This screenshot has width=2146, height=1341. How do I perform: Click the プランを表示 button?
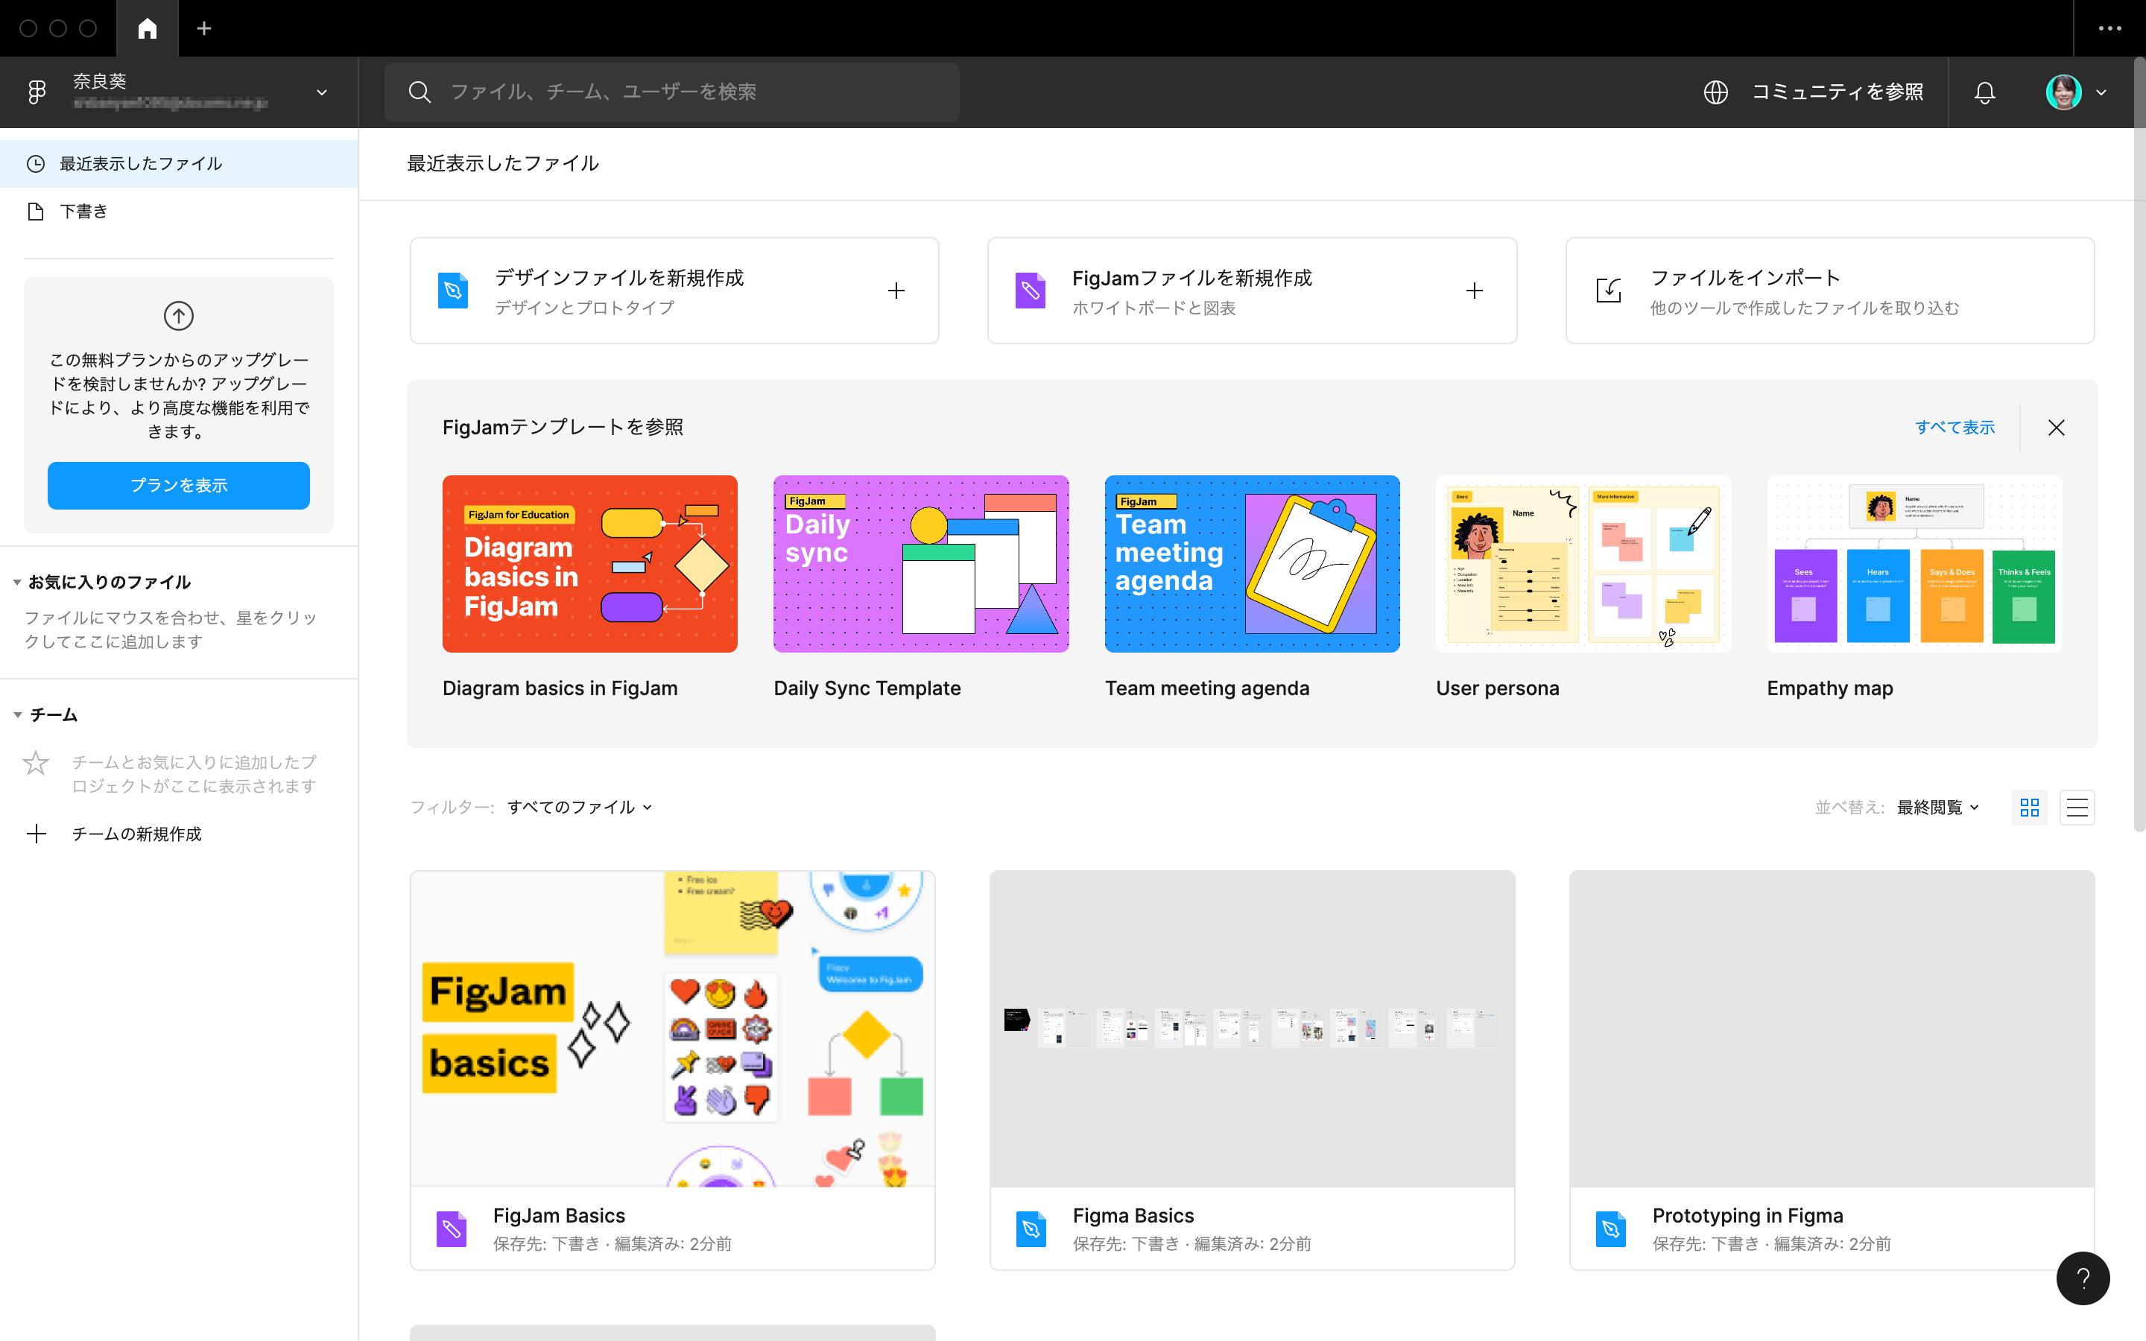[x=178, y=485]
